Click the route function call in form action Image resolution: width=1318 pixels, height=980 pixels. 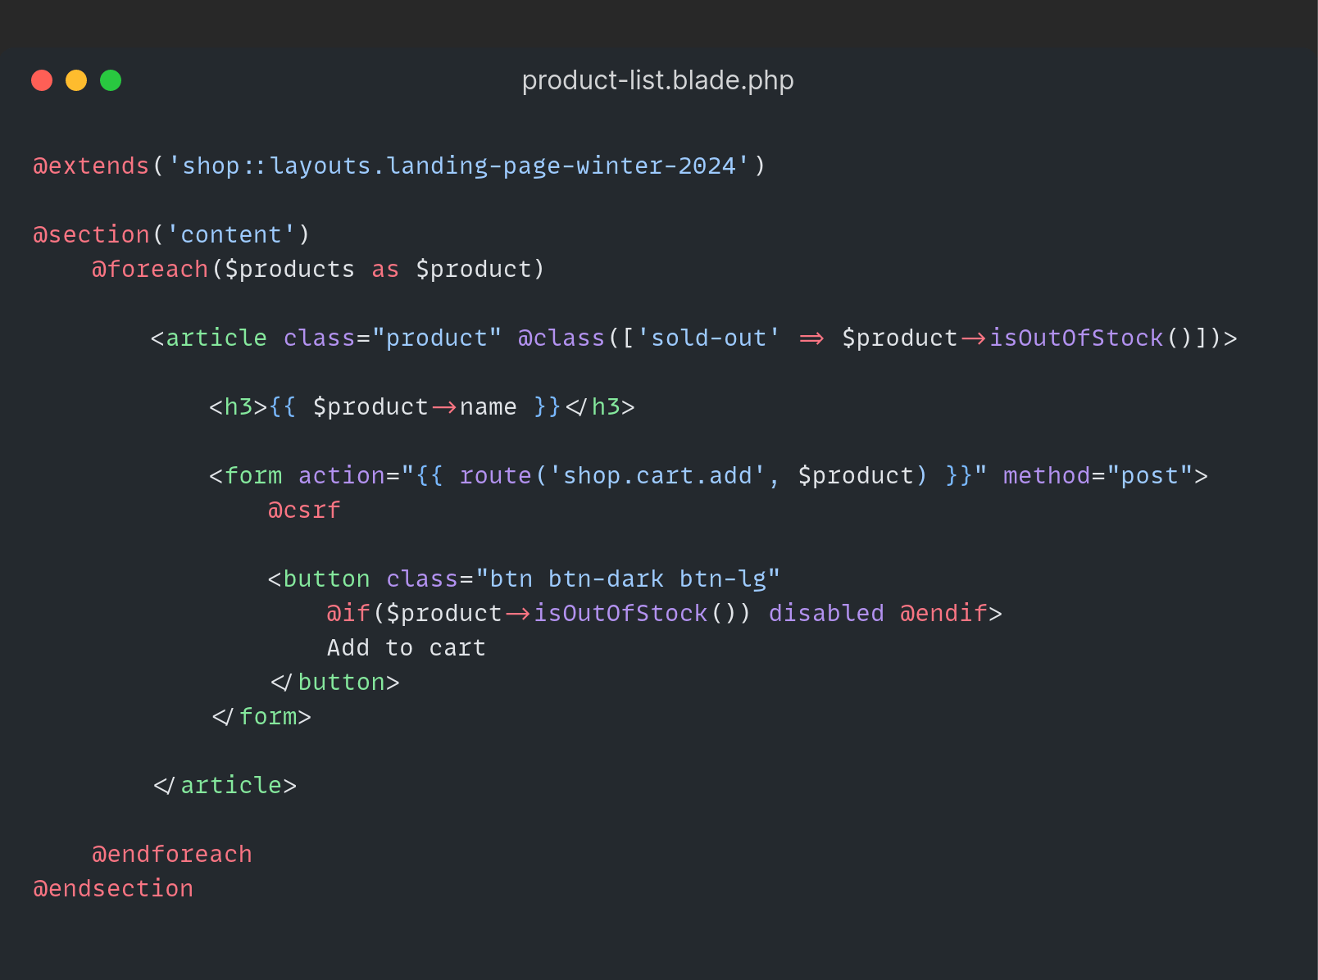coord(495,476)
